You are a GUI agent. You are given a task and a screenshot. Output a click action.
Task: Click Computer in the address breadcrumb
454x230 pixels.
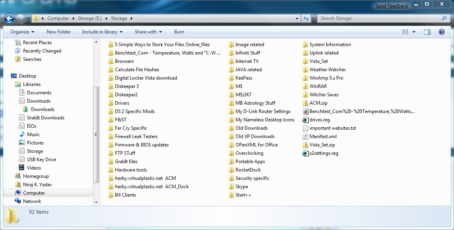pyautogui.click(x=58, y=18)
